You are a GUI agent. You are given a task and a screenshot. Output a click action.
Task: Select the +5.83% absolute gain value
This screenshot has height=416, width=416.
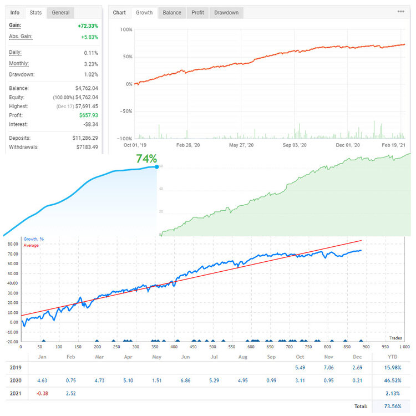click(89, 37)
